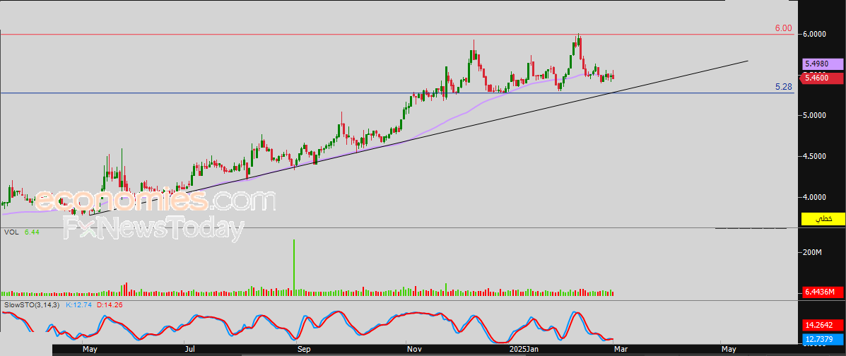This screenshot has height=356, width=846.
Task: Click the economies.com watermark text
Action: click(x=155, y=202)
